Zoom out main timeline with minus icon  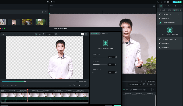pyautogui.click(x=130, y=90)
